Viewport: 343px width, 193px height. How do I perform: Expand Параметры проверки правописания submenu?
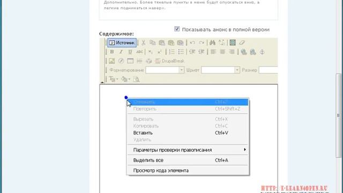(188, 150)
